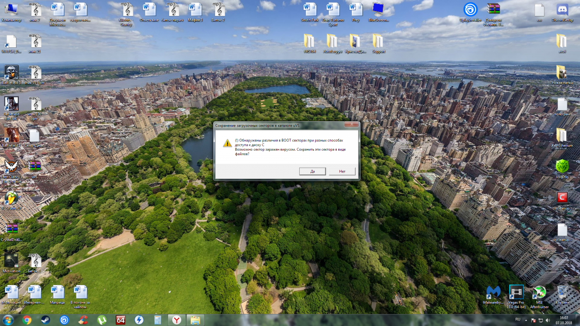Open the avz4 folder
This screenshot has height=326, width=580.
point(562,43)
